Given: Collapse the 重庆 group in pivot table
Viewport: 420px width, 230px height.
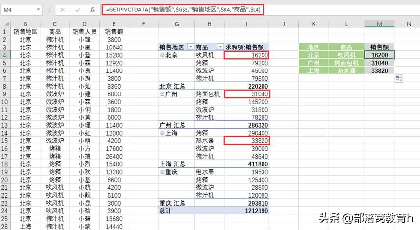Looking at the screenshot, I should coord(162,172).
